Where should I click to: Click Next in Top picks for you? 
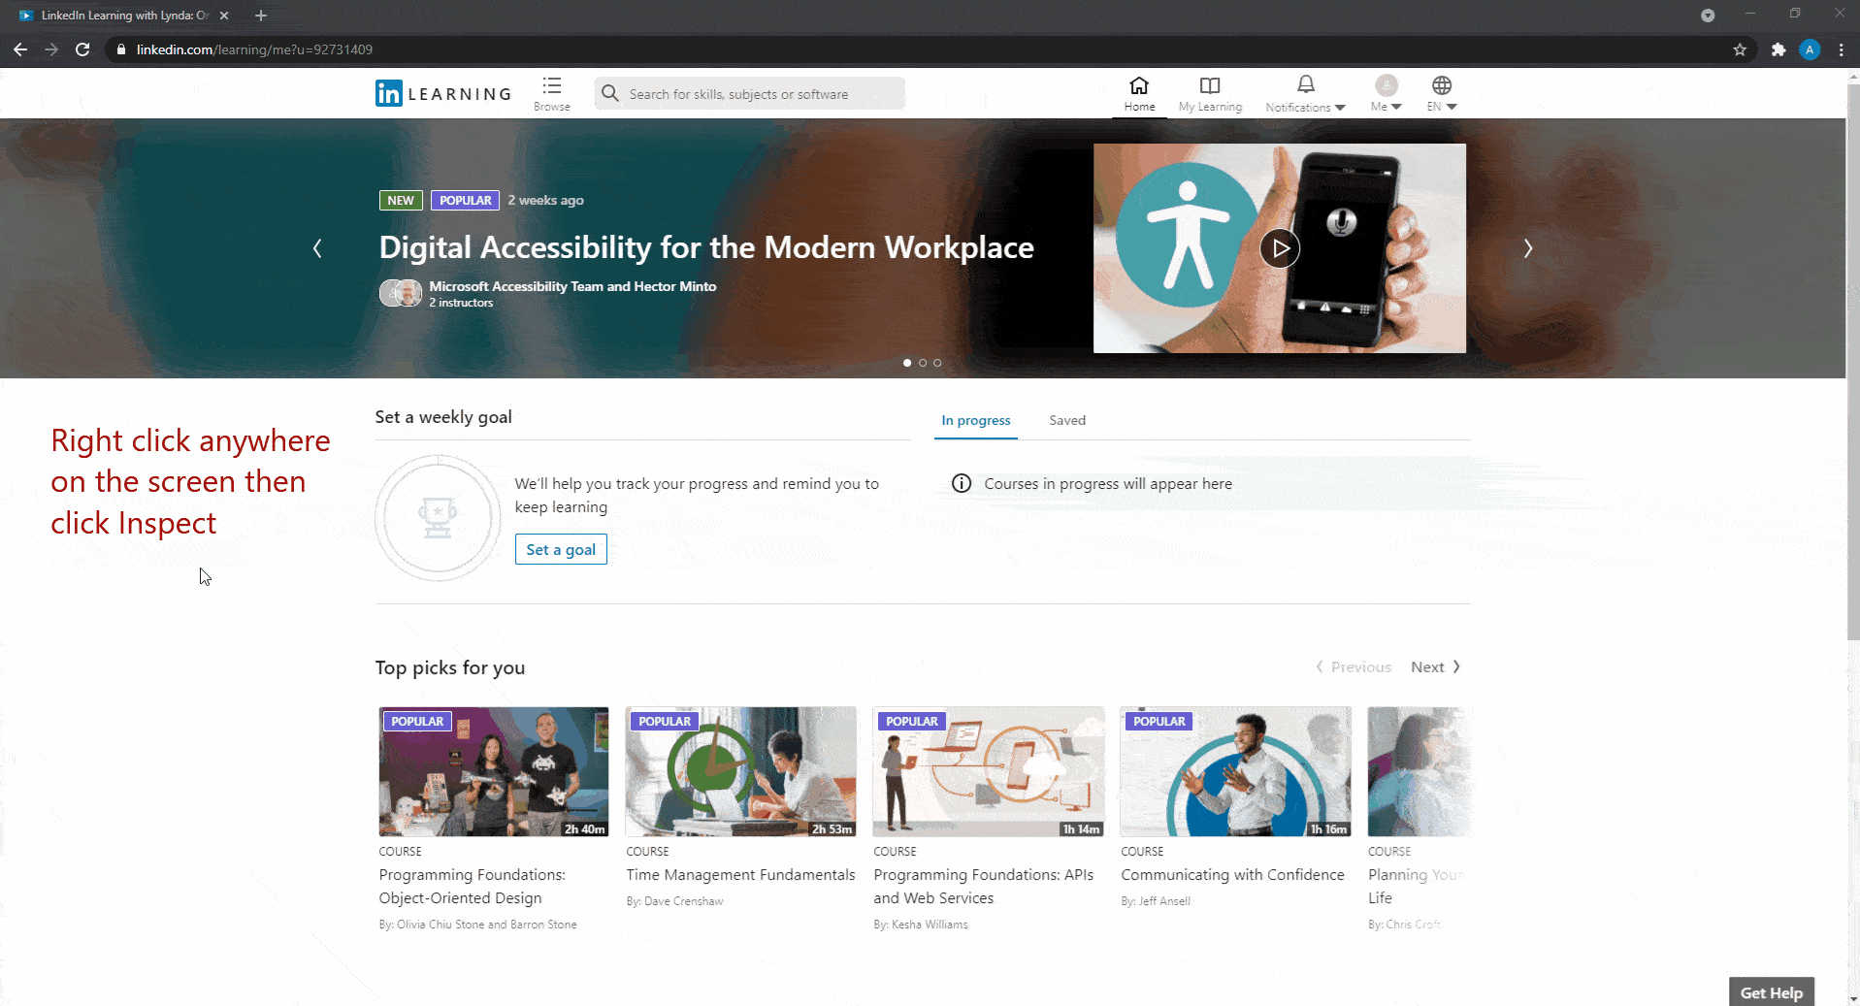point(1435,667)
